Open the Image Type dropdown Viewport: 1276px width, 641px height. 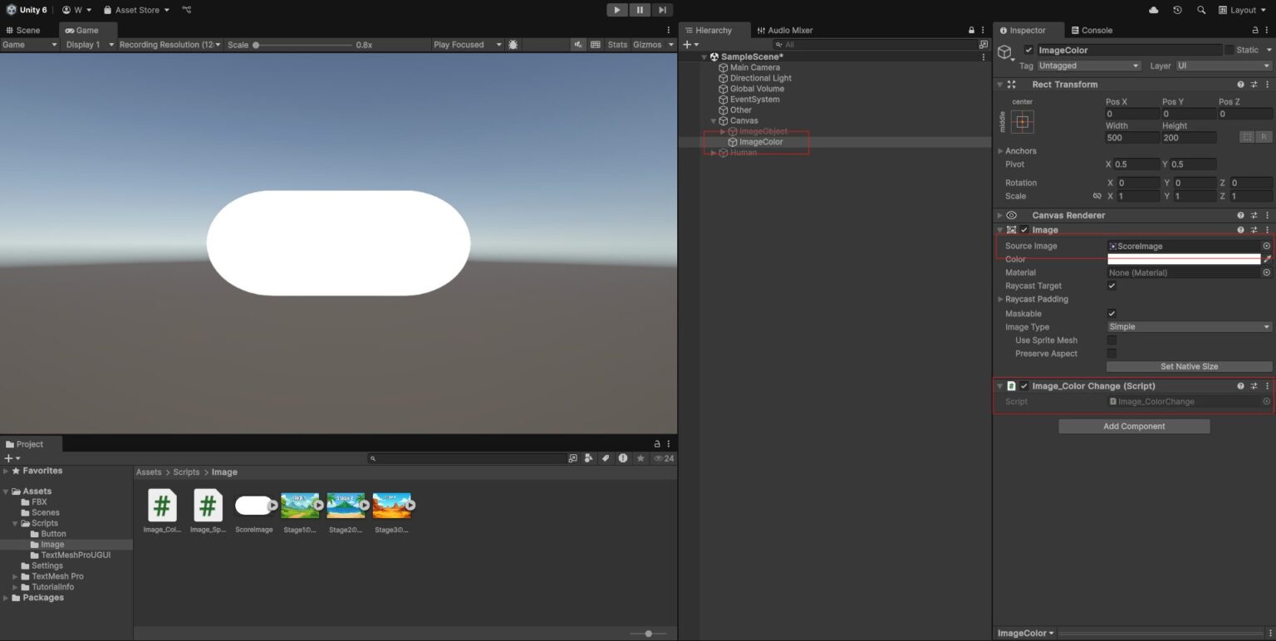pos(1188,326)
